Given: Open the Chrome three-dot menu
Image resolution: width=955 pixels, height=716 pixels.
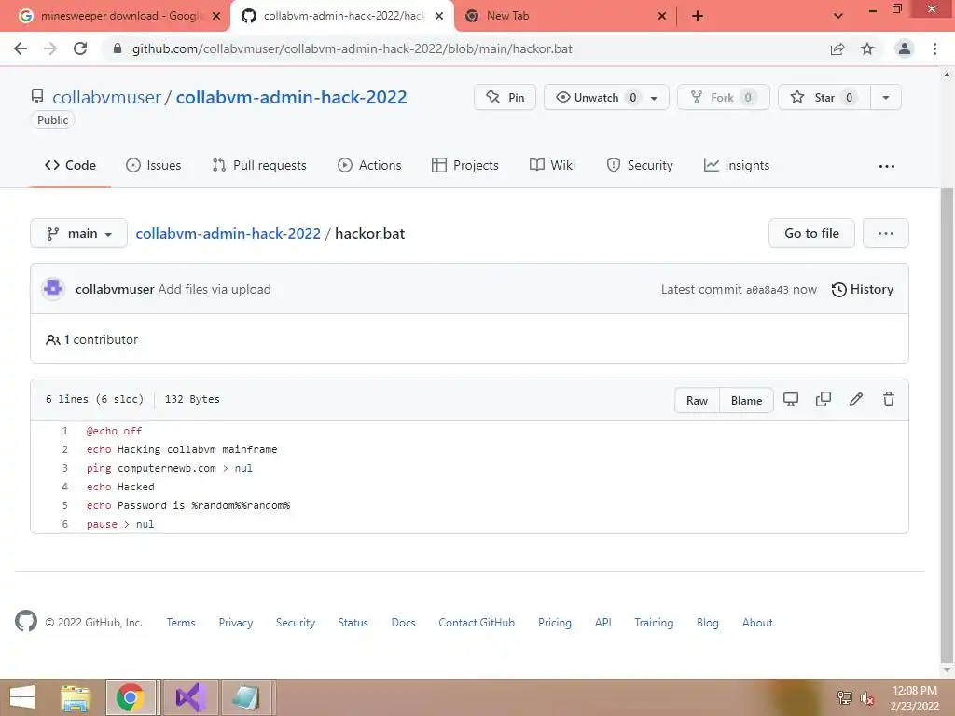Looking at the screenshot, I should pyautogui.click(x=934, y=48).
